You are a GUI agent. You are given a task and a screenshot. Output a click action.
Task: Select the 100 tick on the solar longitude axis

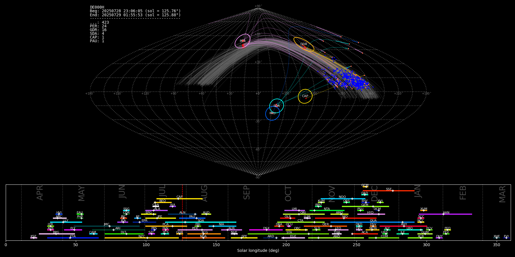[x=146, y=245]
